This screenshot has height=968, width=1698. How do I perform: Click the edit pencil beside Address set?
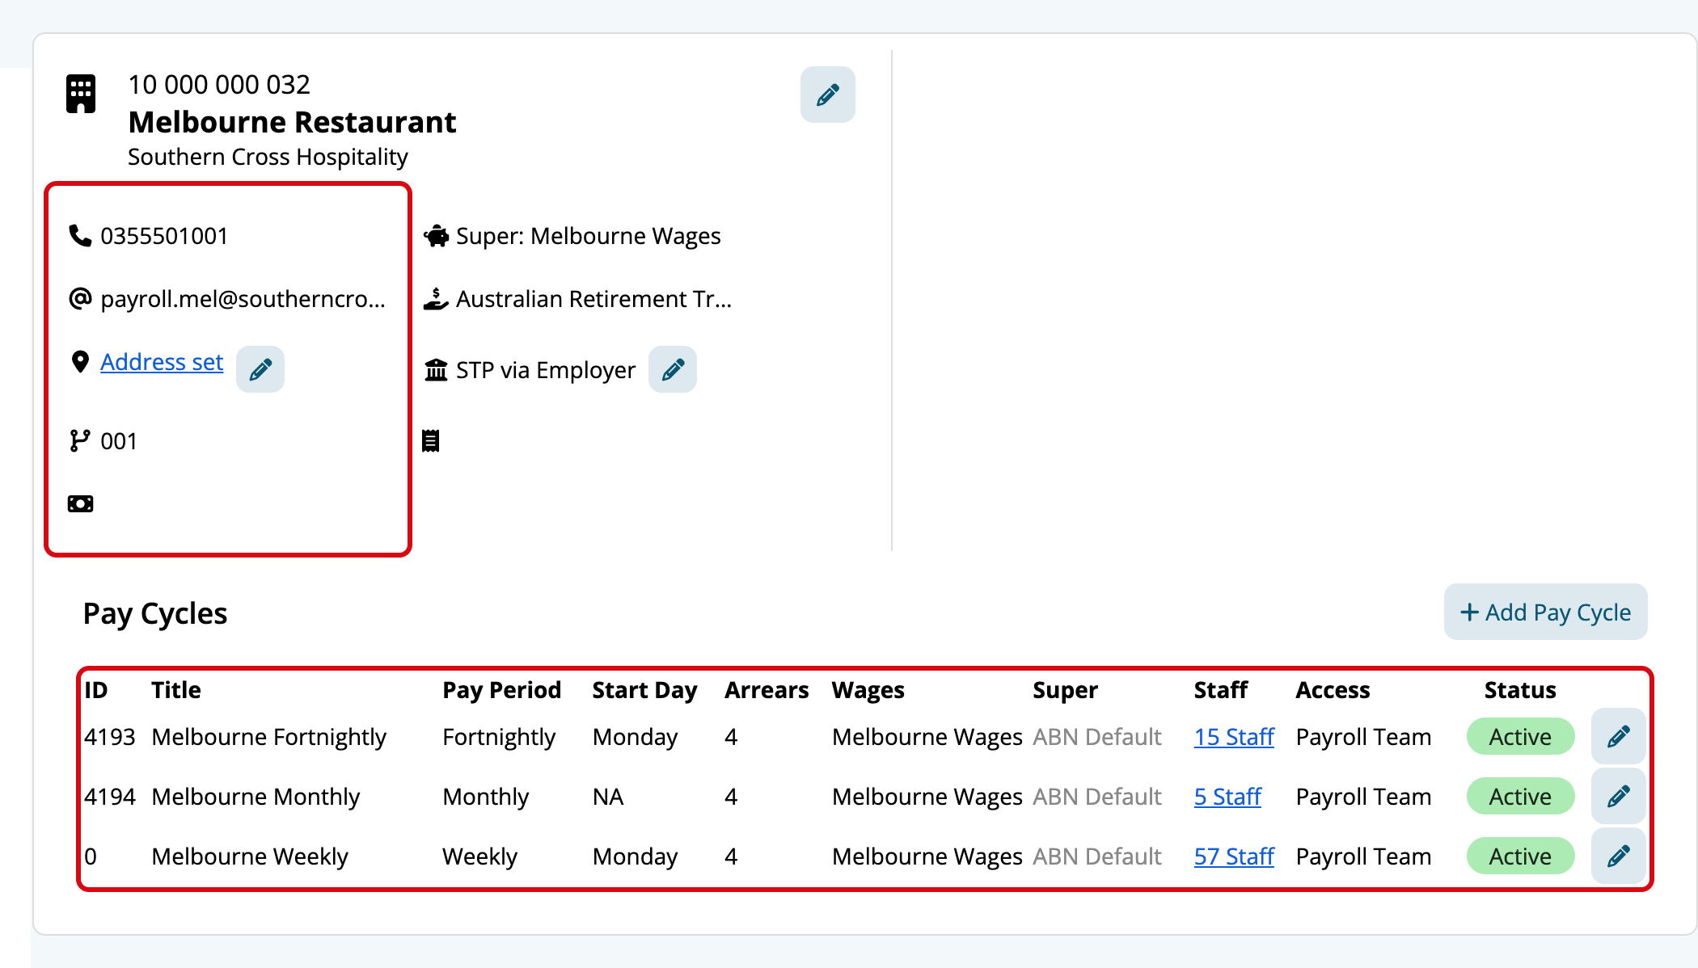click(x=260, y=369)
